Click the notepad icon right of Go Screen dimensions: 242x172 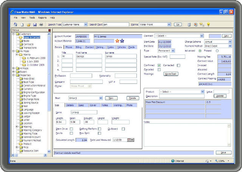click(x=189, y=24)
